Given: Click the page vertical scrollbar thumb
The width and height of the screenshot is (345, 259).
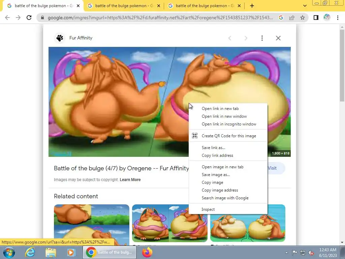Looking at the screenshot, I should tap(342, 65).
